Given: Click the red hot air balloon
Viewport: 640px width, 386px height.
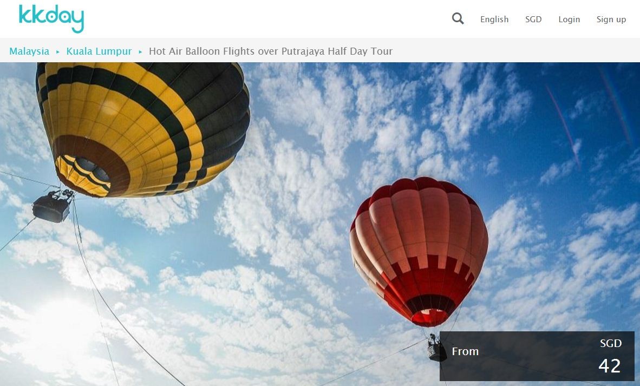Looking at the screenshot, I should [x=419, y=251].
